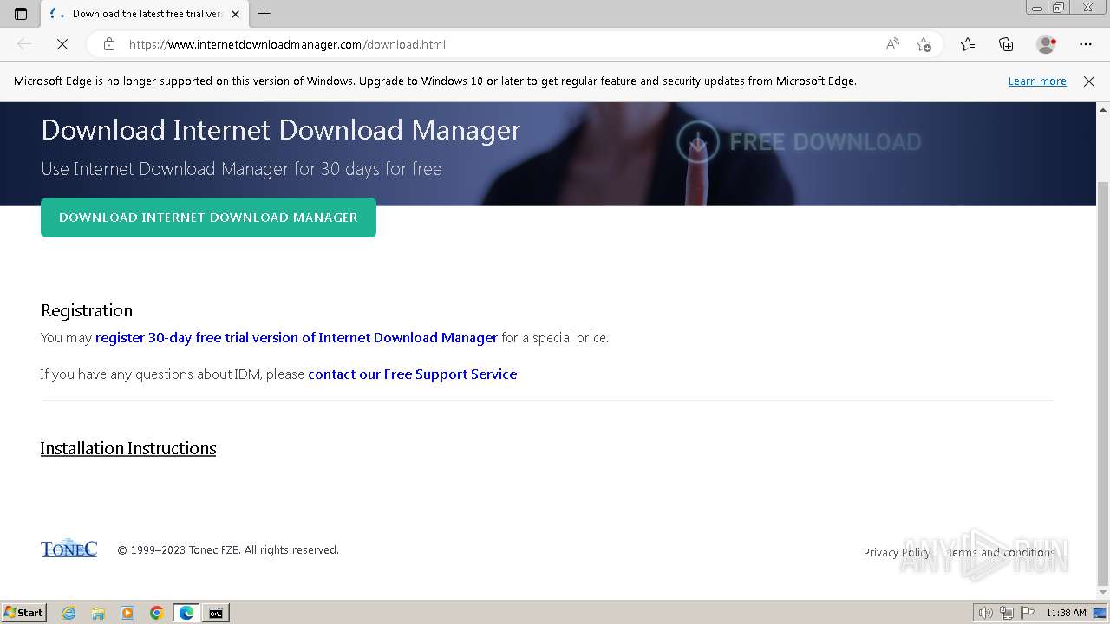Launch Internet Explorer from taskbar

(x=69, y=613)
